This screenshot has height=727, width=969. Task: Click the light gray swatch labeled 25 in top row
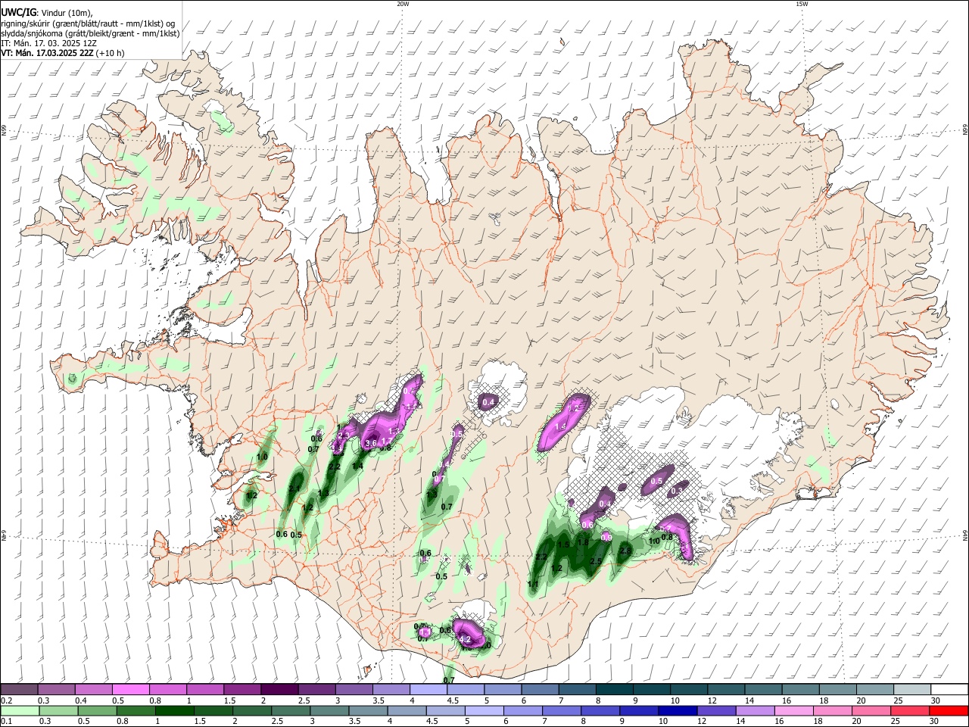point(912,690)
